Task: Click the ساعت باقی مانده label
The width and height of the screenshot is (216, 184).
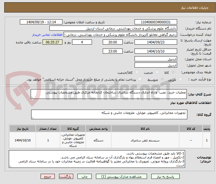Action: tap(28, 42)
